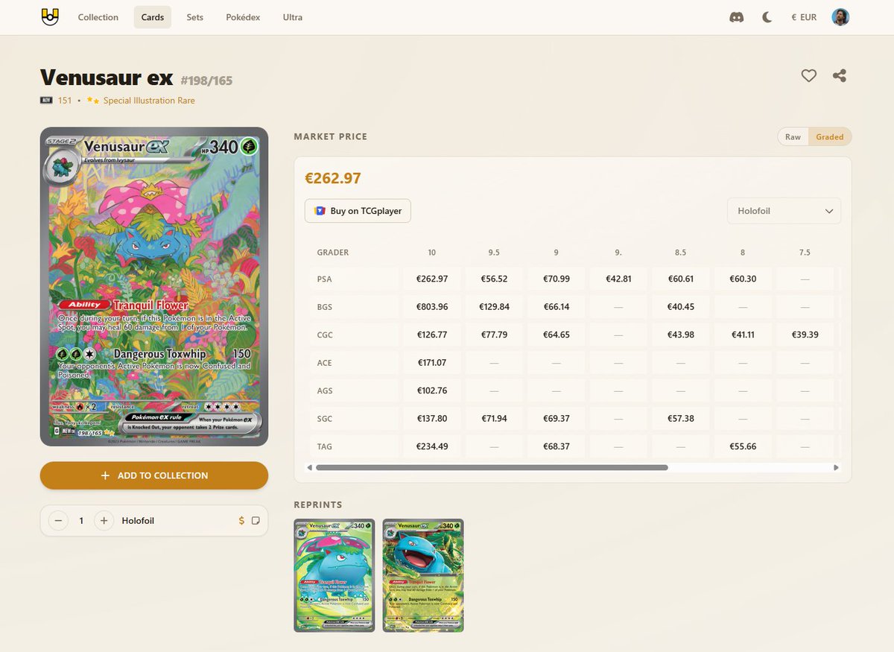This screenshot has height=652, width=894.
Task: Click CGC 7.5 price €39.39
Action: pos(805,335)
